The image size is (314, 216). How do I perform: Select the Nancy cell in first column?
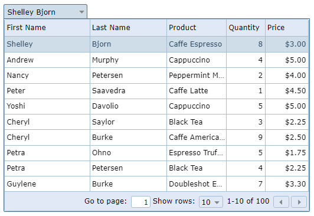coord(47,76)
